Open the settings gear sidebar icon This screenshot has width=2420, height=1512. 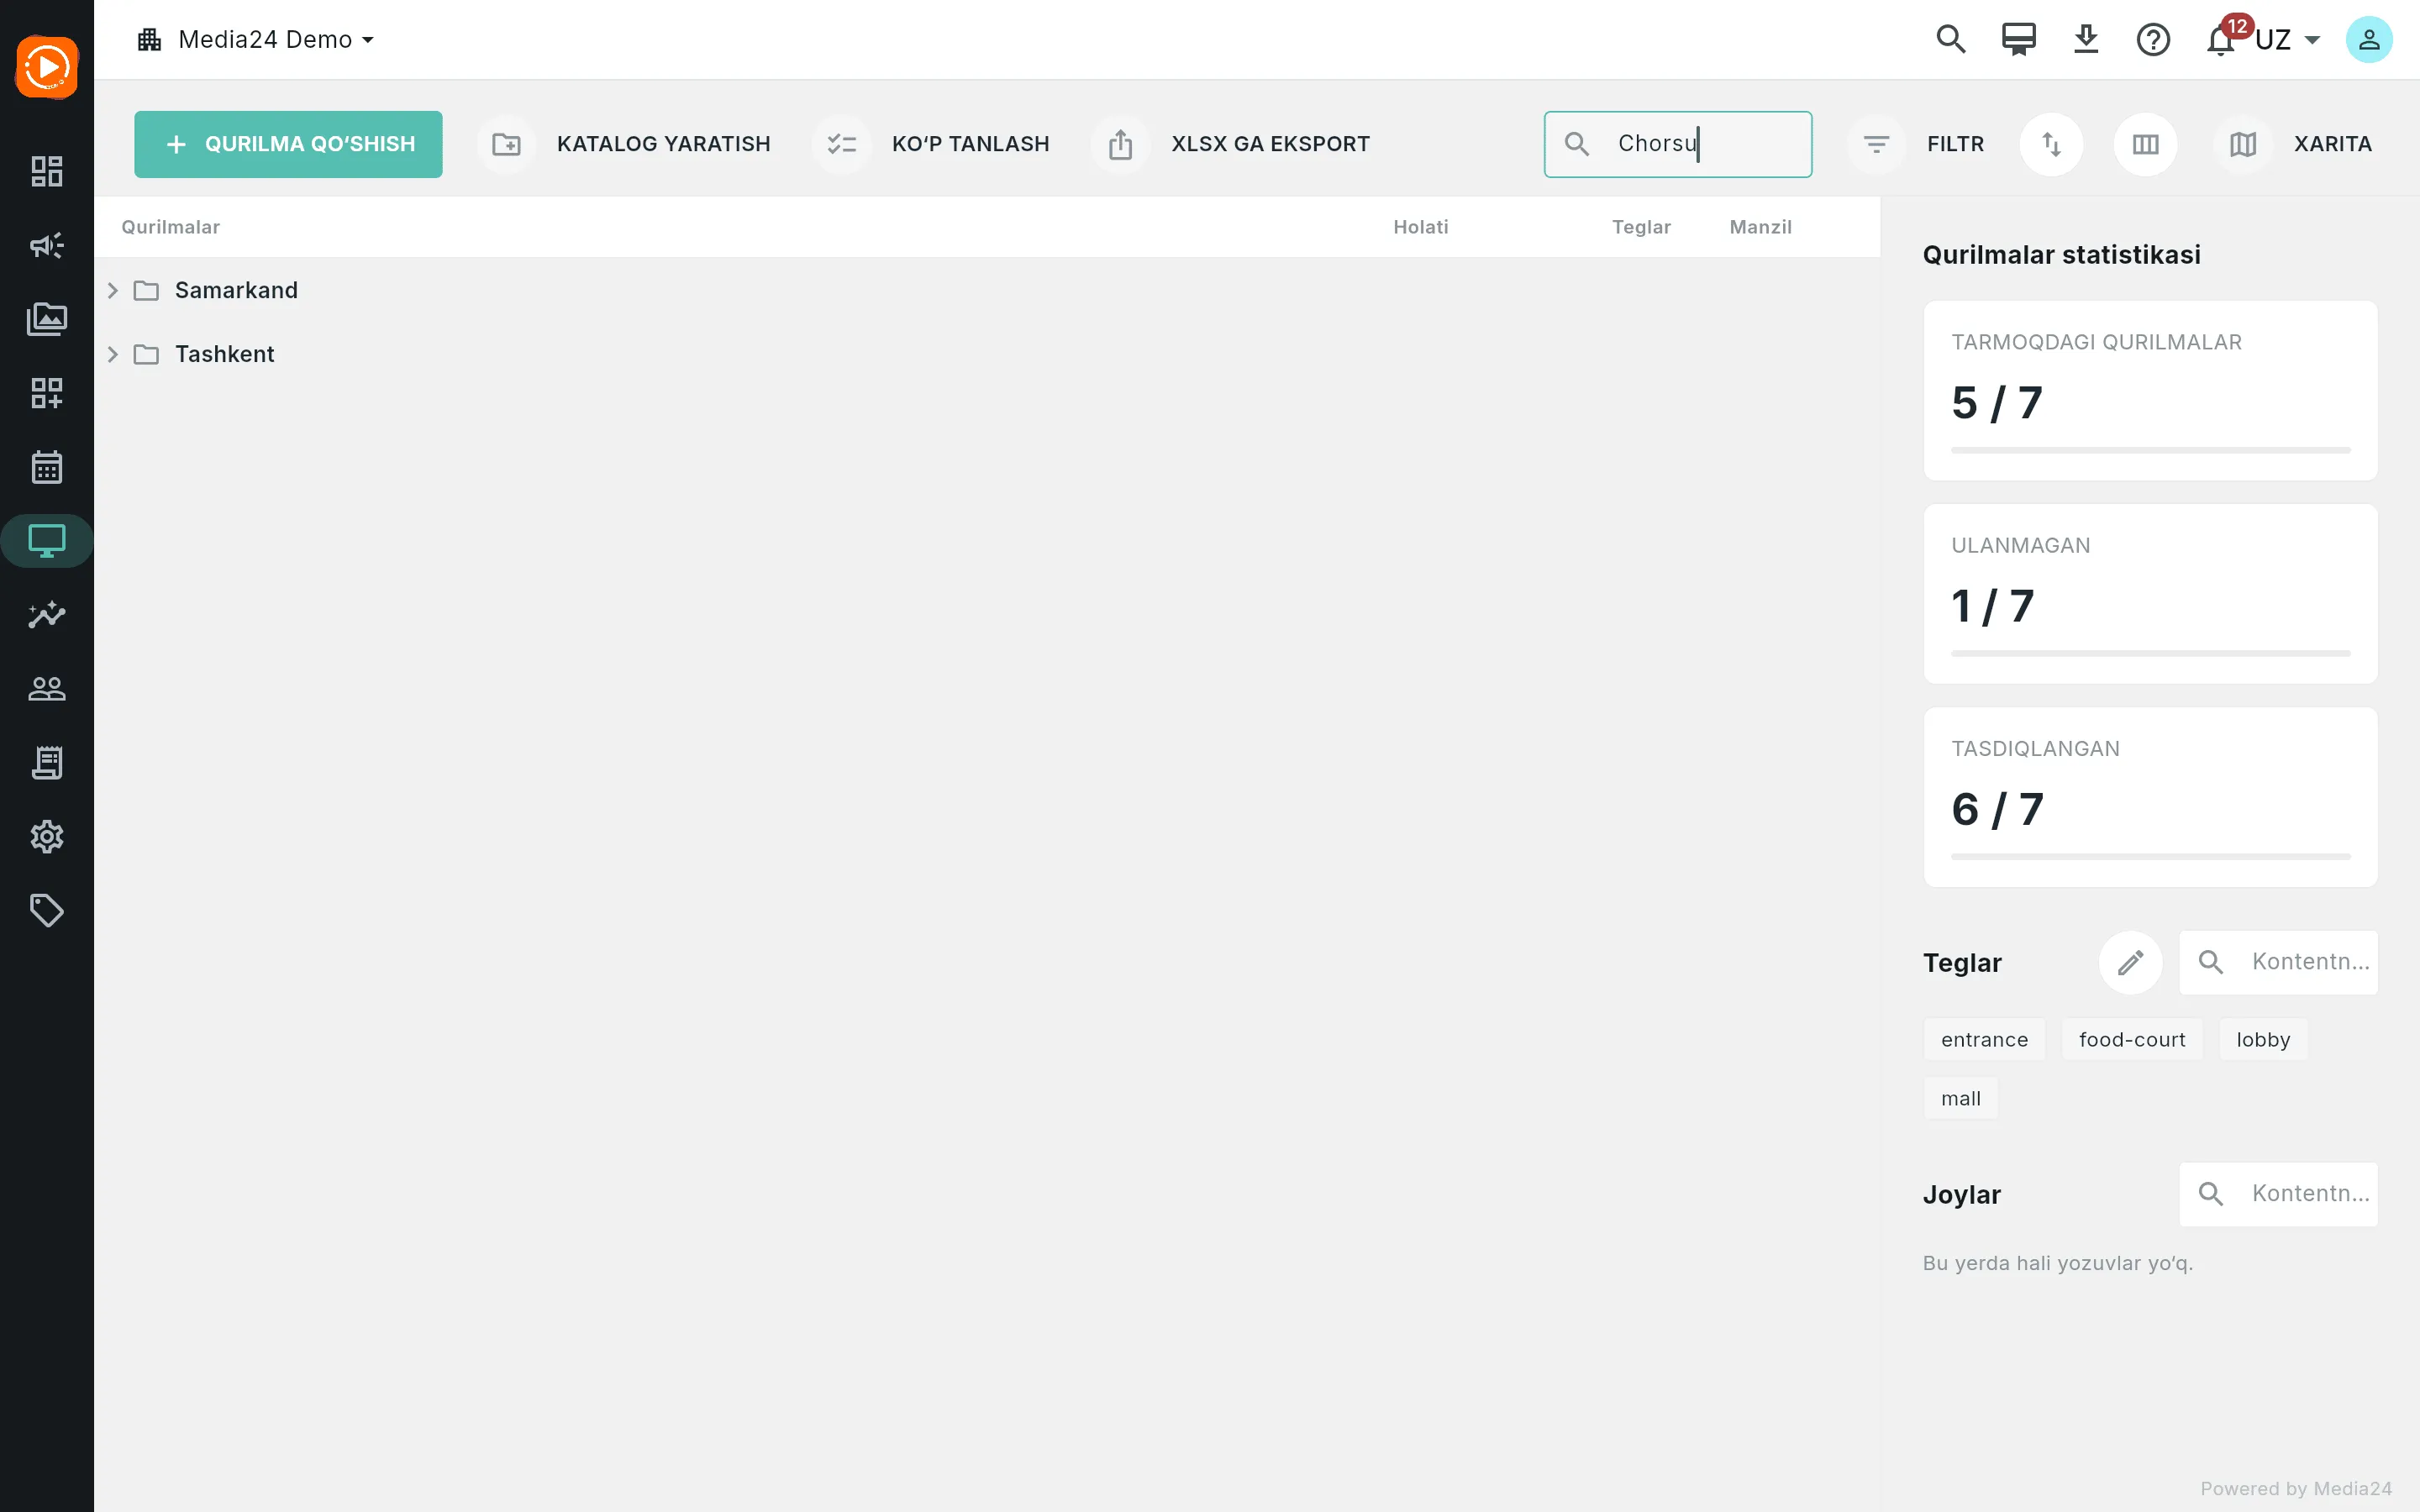click(47, 837)
